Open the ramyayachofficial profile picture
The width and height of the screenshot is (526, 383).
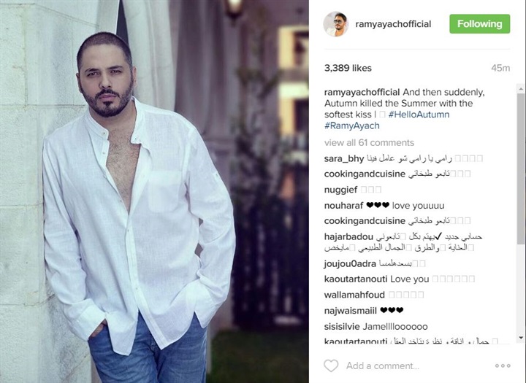click(336, 24)
